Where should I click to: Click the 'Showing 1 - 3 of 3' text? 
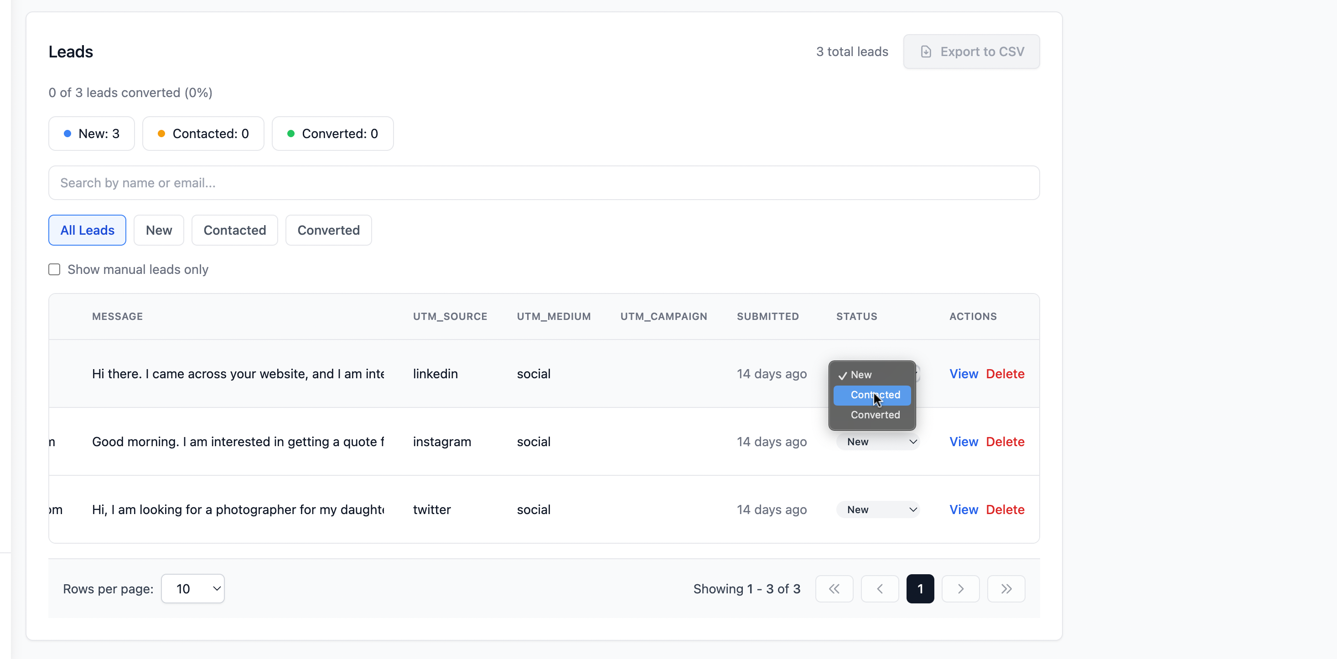pyautogui.click(x=747, y=588)
